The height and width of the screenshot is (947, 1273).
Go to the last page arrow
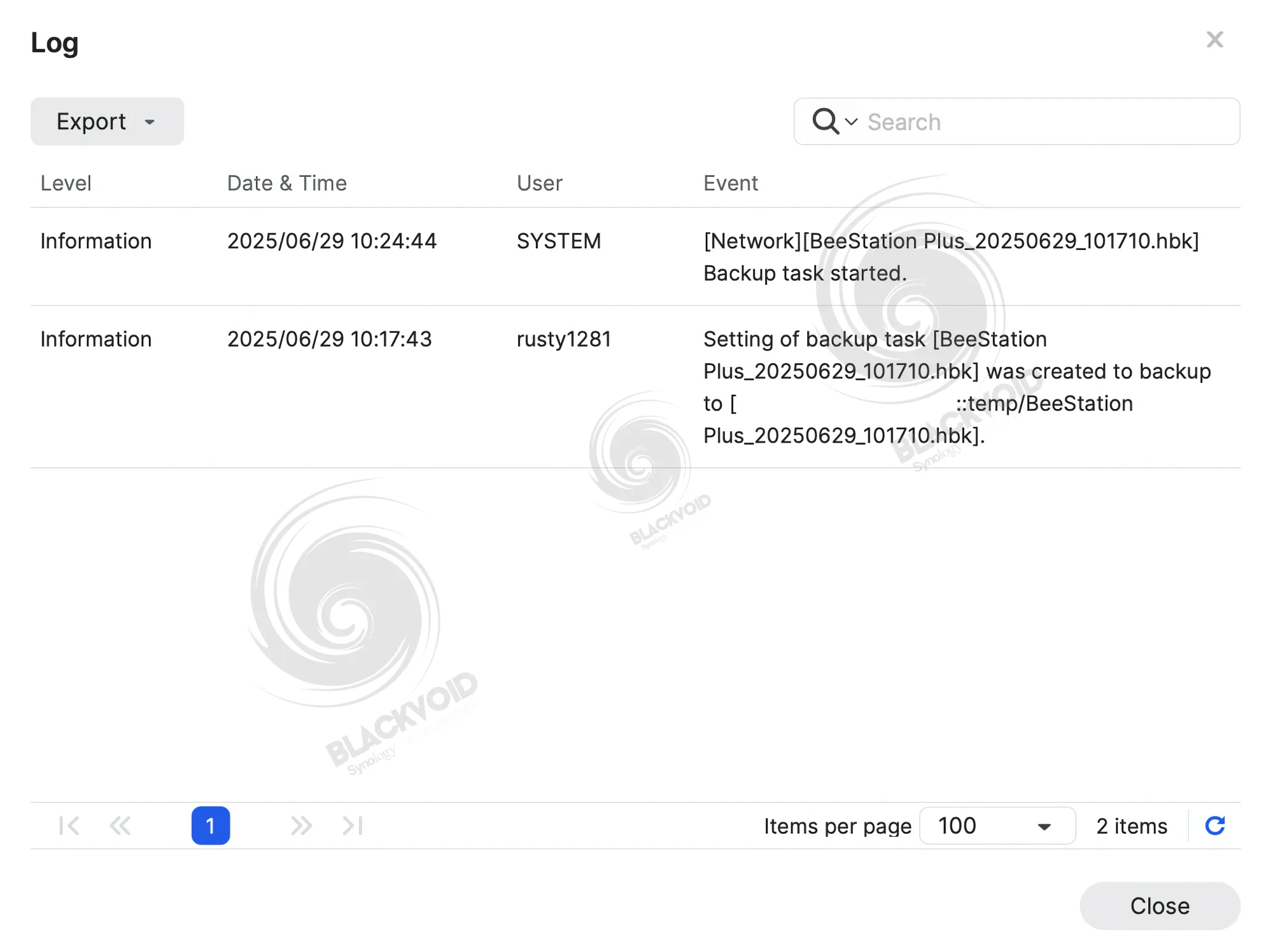click(353, 826)
